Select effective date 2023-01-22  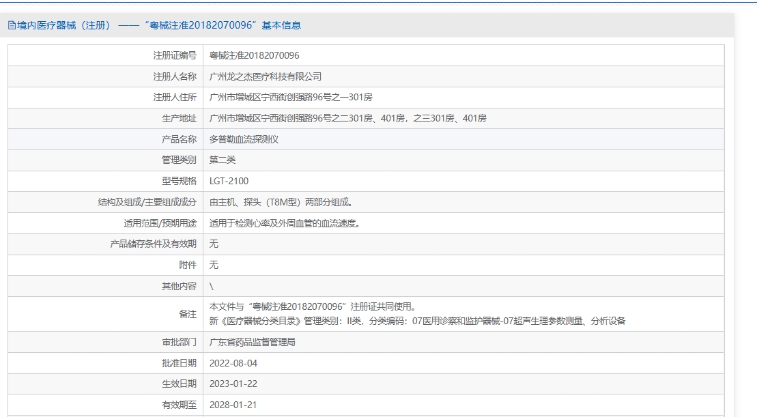coord(233,384)
